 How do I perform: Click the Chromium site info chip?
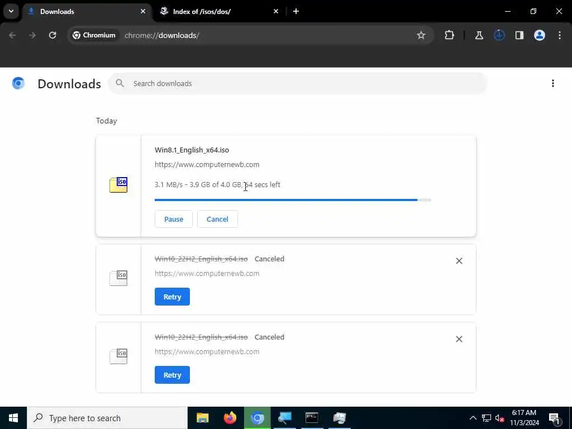click(94, 35)
